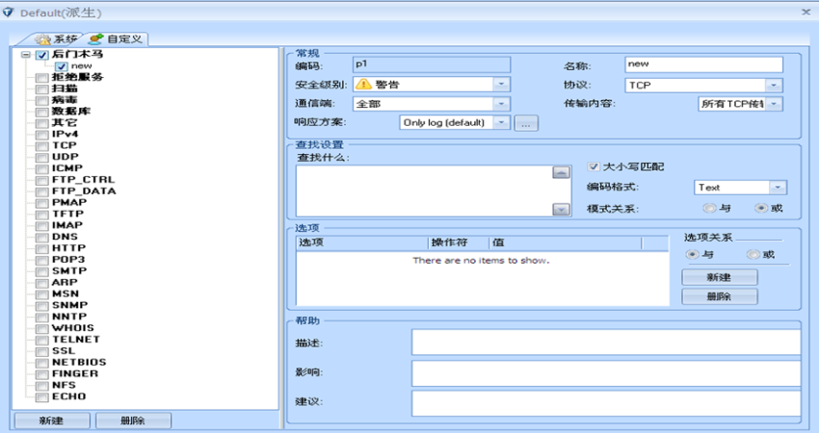The image size is (819, 433).
Task: Open the ellipsis button beside 响应方案
Action: pos(525,123)
